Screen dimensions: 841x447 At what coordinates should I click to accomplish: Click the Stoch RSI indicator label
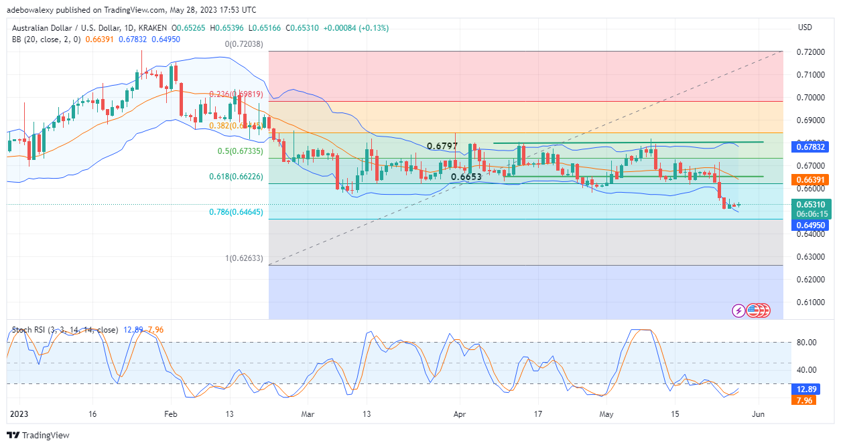point(64,330)
